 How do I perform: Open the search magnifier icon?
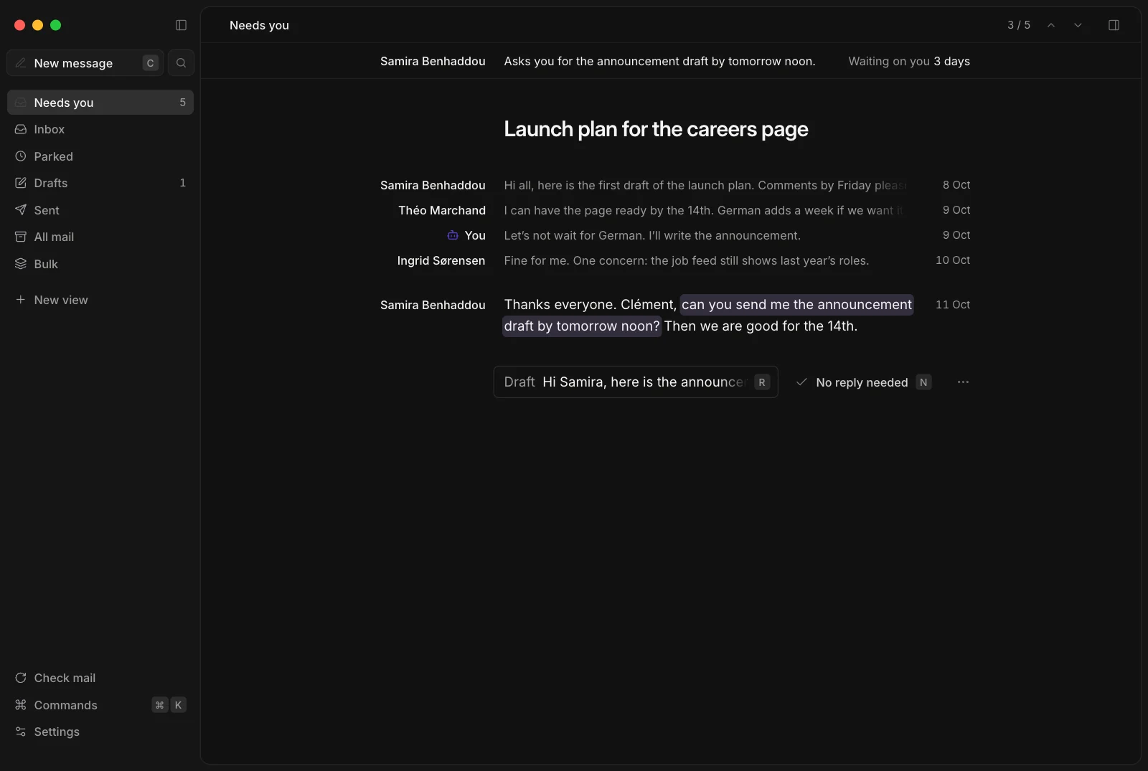click(x=181, y=63)
